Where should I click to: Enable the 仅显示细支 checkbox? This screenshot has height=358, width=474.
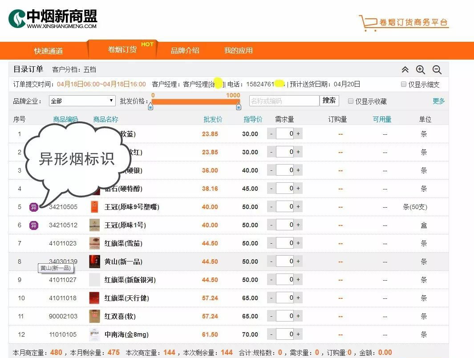(404, 84)
